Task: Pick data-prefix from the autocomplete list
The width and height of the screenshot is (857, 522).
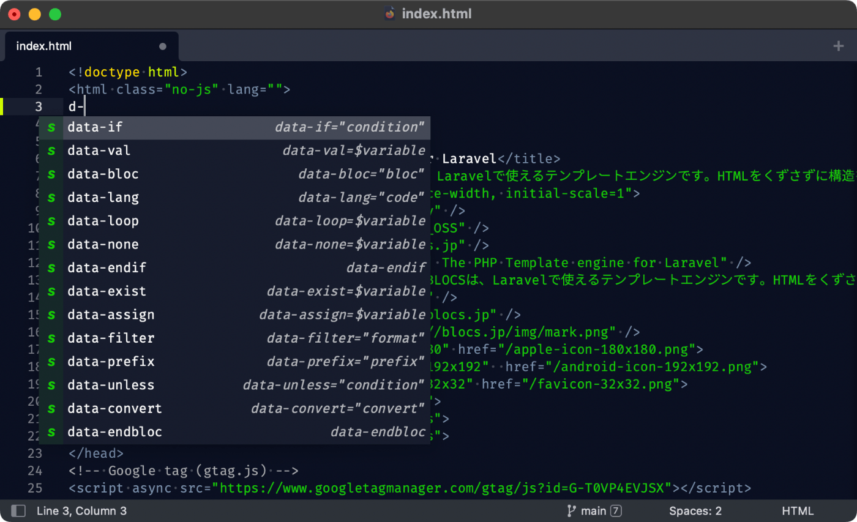Action: 234,362
